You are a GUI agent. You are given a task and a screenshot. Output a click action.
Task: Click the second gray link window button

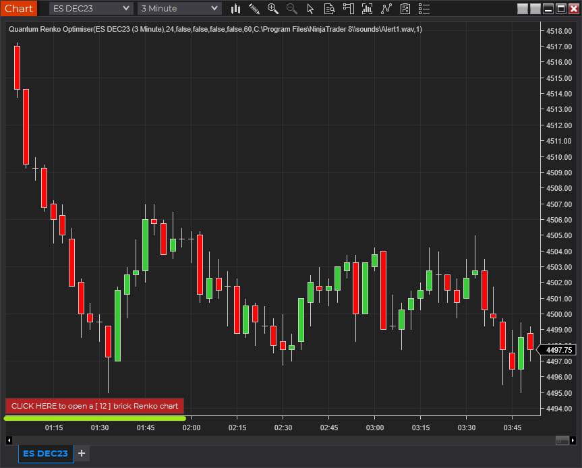click(x=535, y=9)
